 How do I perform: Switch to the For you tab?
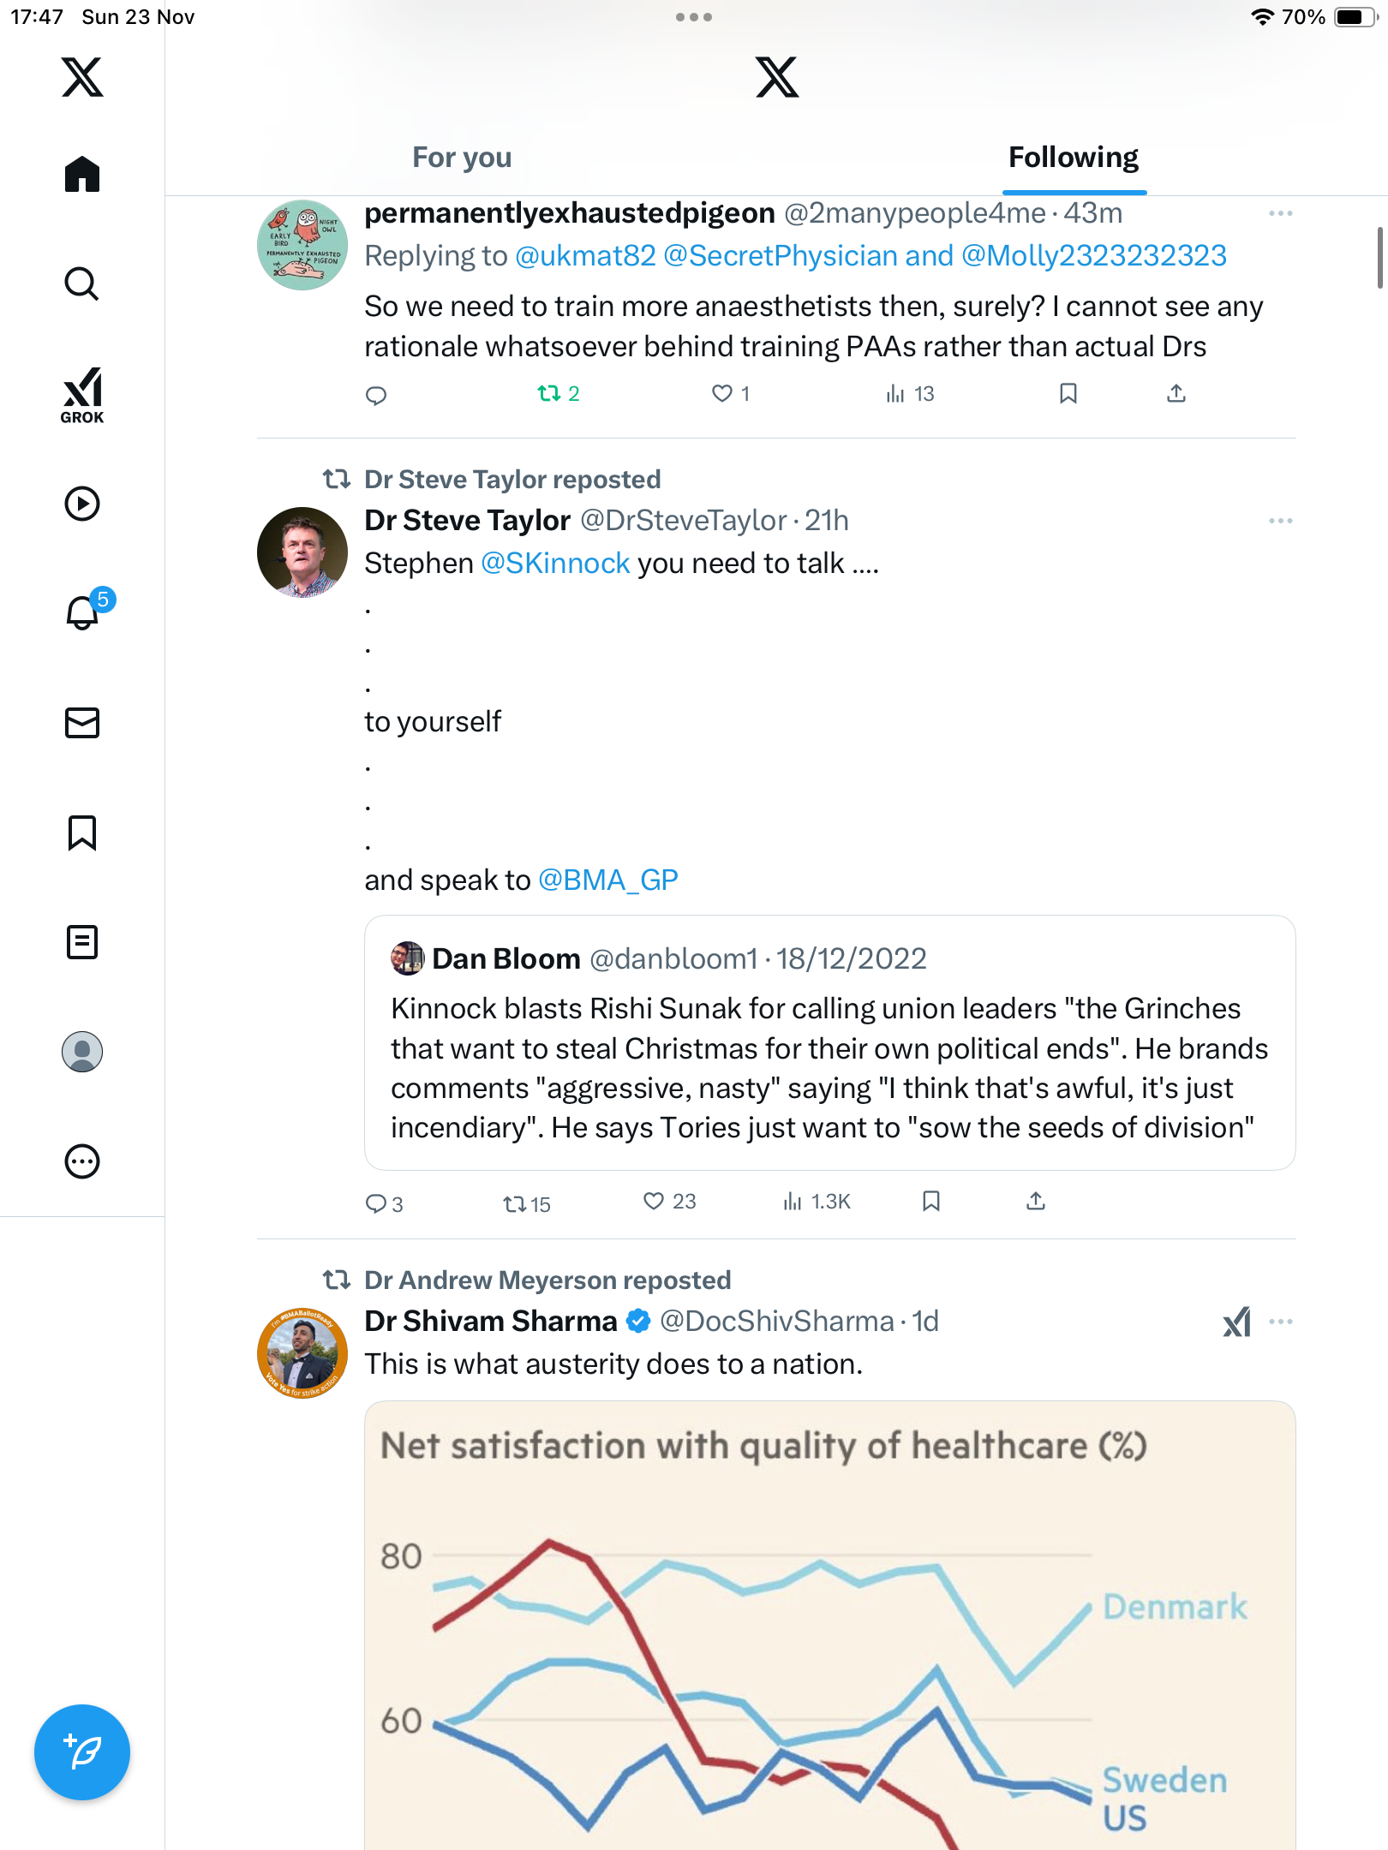click(462, 158)
